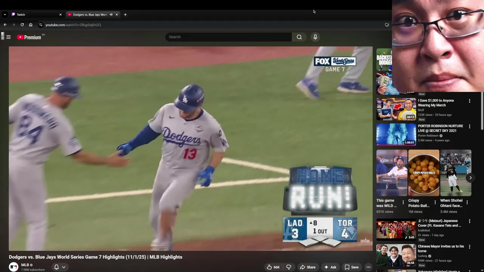484x272 pixels.
Task: Open a new browser tab
Action: [125, 15]
